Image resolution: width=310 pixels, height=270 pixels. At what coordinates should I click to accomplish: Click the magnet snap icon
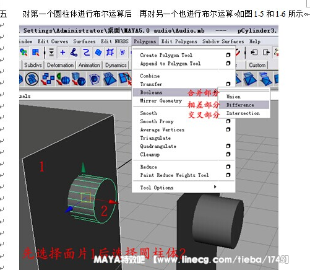coord(238,53)
